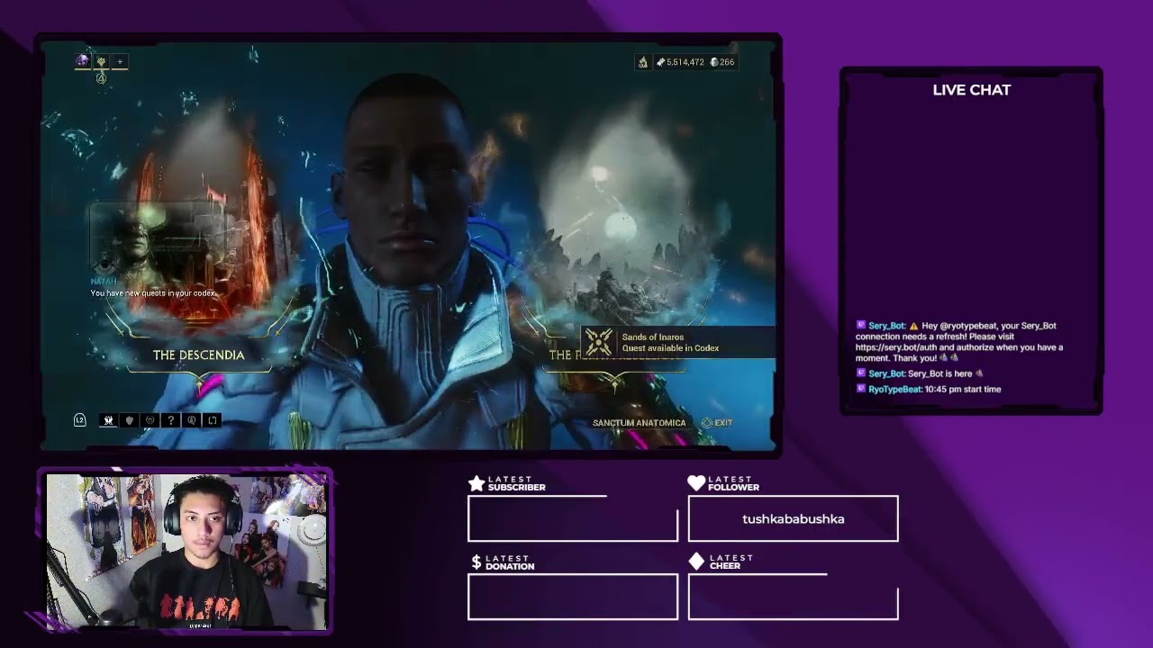Click the empty Latest Donation box
The width and height of the screenshot is (1153, 648).
tap(573, 597)
